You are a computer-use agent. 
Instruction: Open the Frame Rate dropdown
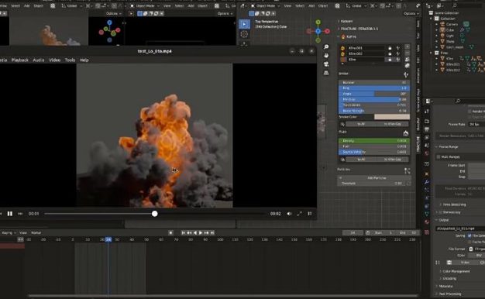tap(476, 124)
